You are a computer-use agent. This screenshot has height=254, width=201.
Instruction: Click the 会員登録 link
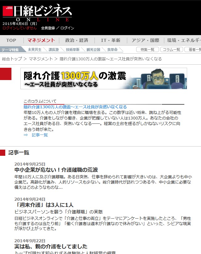click(48, 28)
